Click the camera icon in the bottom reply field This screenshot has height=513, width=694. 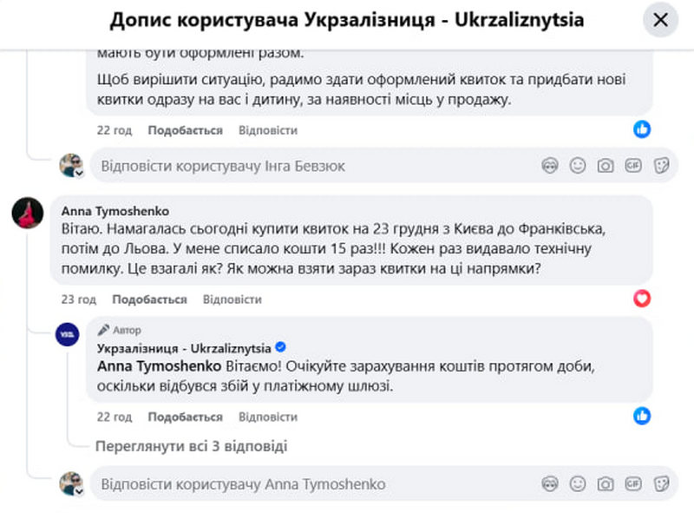[605, 484]
